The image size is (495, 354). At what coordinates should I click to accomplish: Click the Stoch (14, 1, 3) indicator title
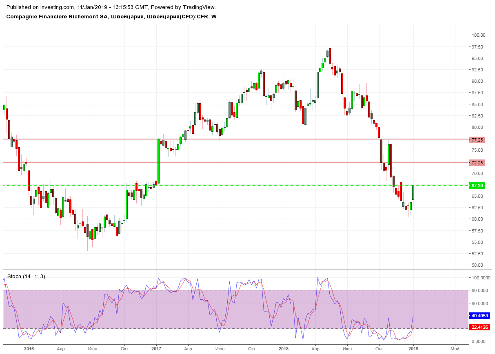26,277
